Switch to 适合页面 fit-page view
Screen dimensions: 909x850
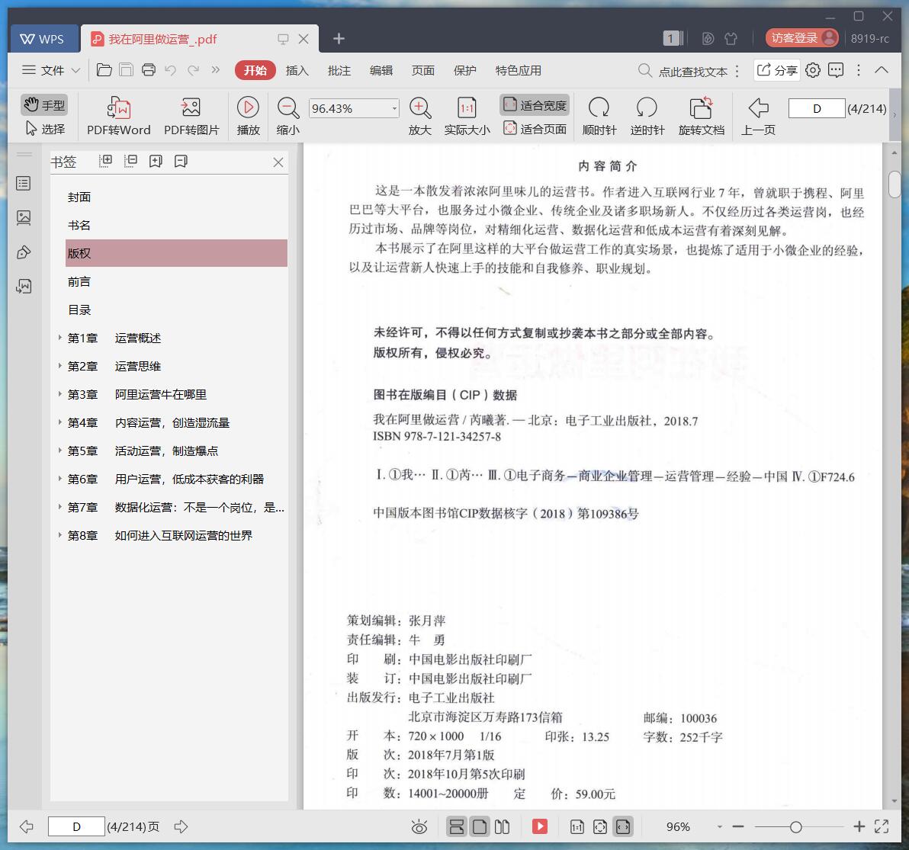pos(535,129)
